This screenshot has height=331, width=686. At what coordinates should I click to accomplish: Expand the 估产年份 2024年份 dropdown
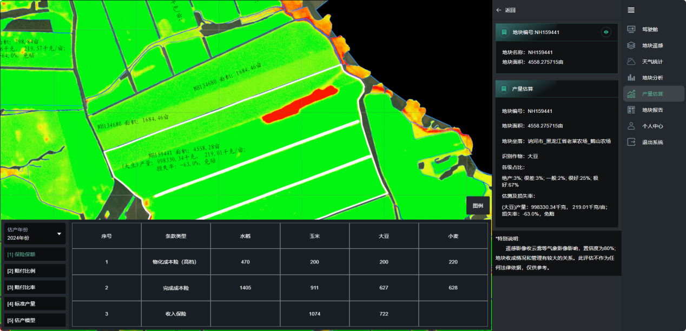click(x=35, y=233)
